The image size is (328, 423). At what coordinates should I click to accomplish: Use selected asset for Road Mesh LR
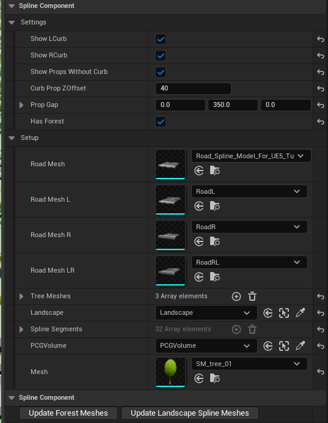click(199, 277)
